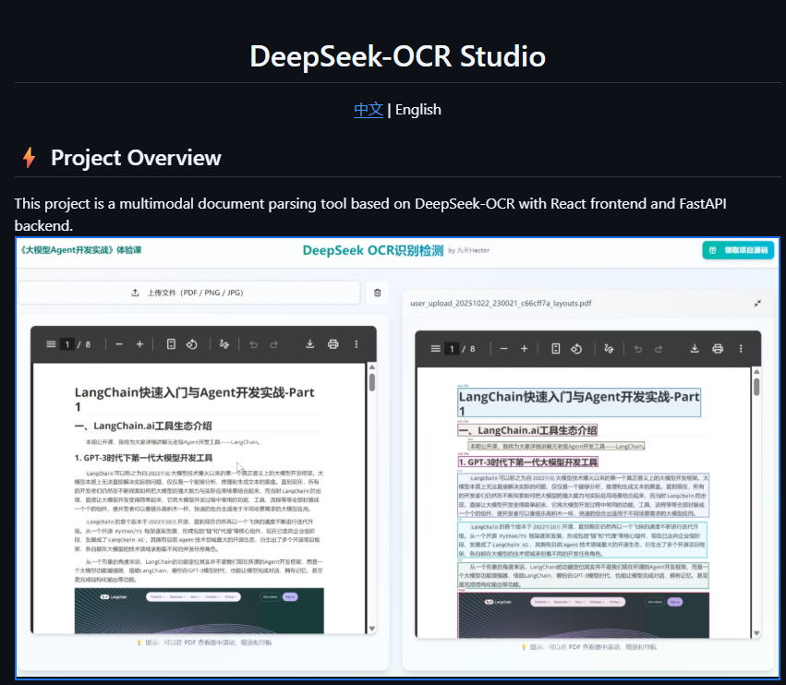Click the download icon in left PDF toolbar
The image size is (786, 685).
pos(309,344)
